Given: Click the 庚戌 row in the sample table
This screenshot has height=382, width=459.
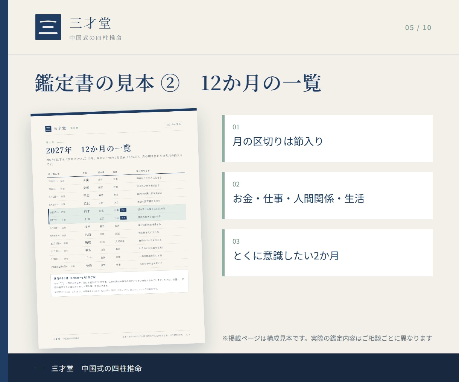Looking at the screenshot, I should tap(119, 242).
